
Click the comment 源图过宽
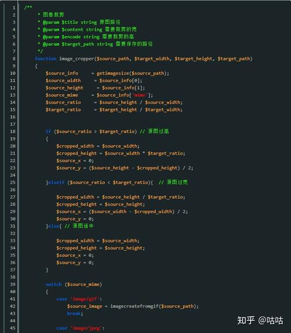coord(178,182)
